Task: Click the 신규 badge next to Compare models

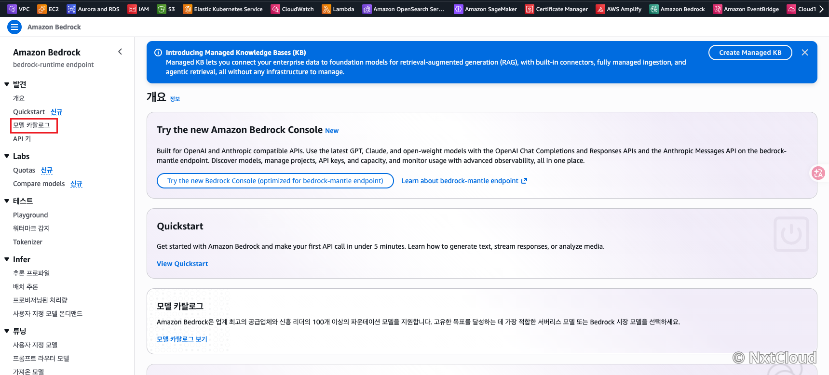Action: click(76, 184)
